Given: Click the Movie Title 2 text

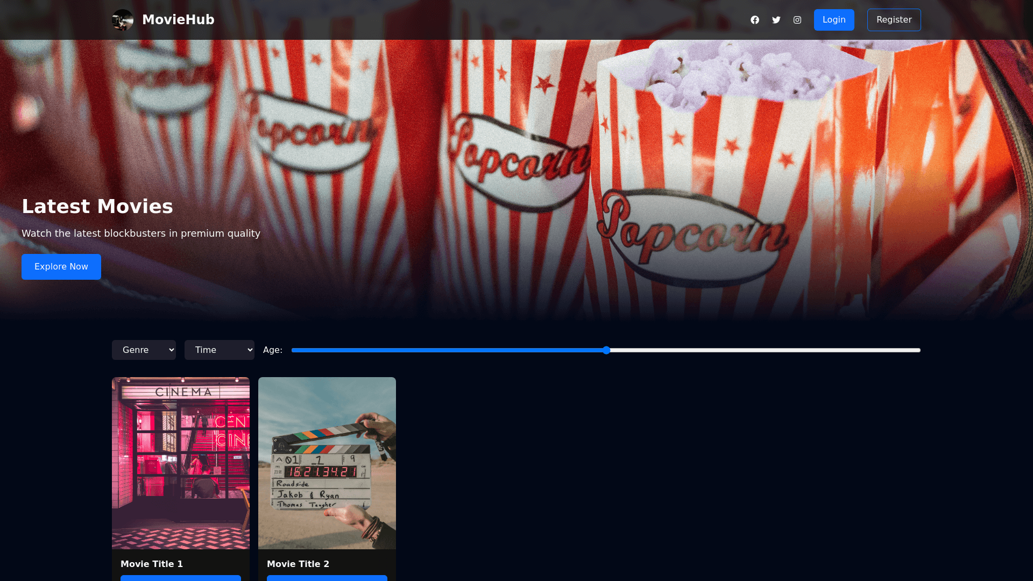Looking at the screenshot, I should tap(298, 564).
